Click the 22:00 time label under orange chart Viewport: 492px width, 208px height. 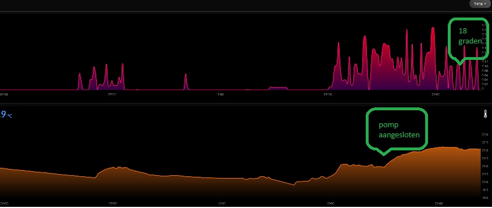[x=439, y=203]
